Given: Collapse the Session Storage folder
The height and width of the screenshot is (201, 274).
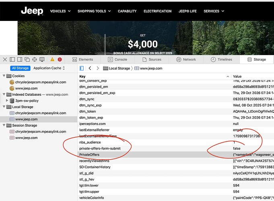Looking at the screenshot, I should [4, 125].
